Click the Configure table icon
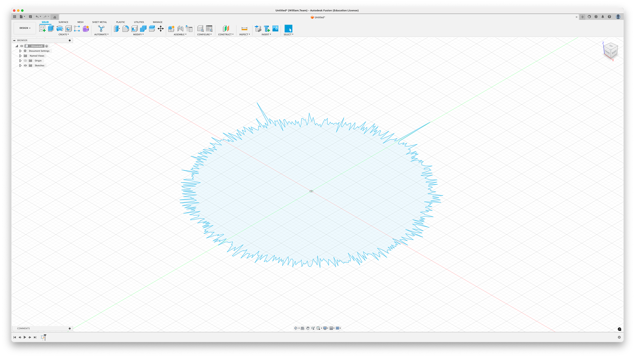Viewport: 635px width, 357px height. 209,29
